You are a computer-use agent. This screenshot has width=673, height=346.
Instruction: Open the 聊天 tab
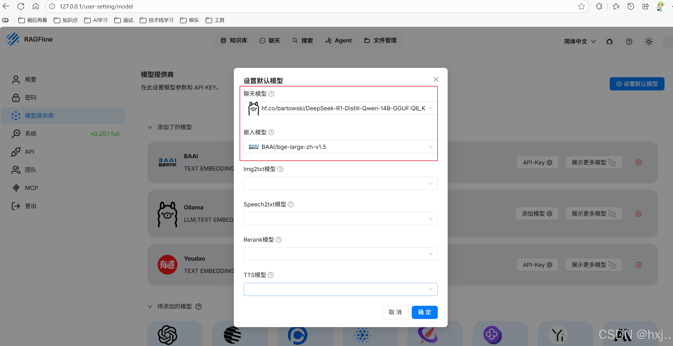(270, 41)
